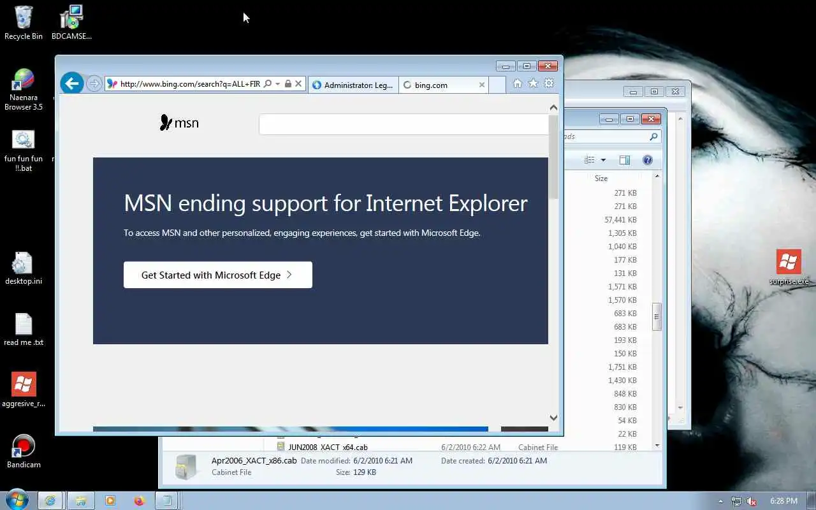Click the security lock icon in address bar
Screen dimensions: 816x510
click(288, 84)
